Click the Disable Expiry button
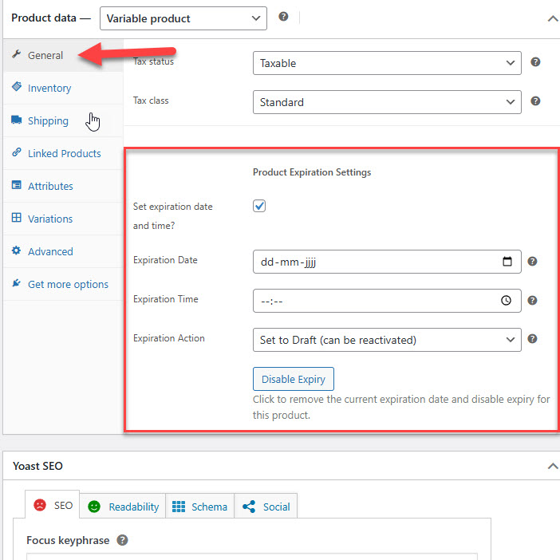Viewport: 560px width, 560px height. (x=294, y=379)
